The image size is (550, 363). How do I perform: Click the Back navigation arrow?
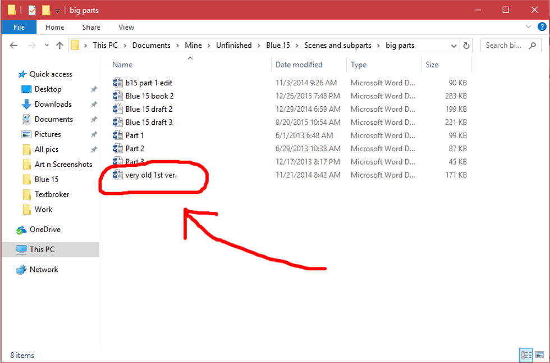[13, 46]
